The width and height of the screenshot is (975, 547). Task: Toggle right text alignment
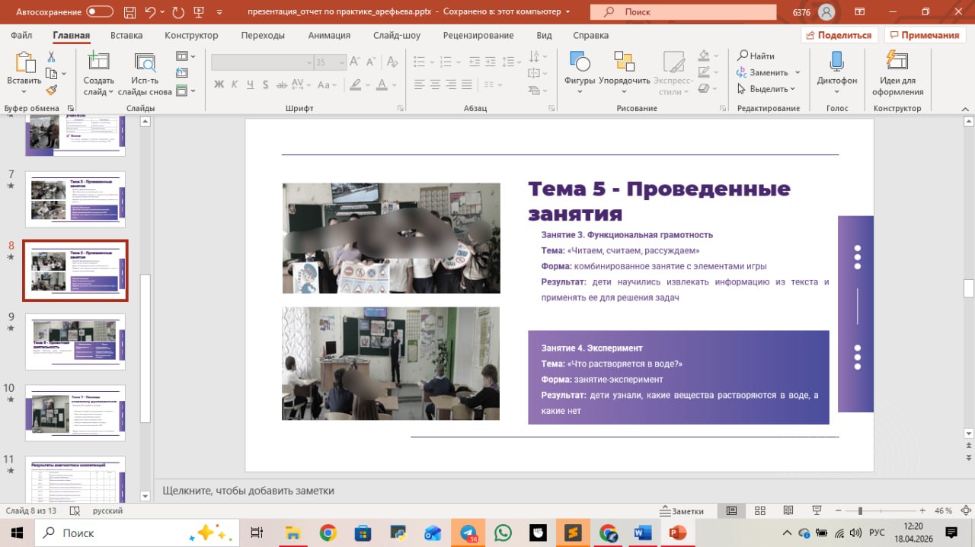450,84
